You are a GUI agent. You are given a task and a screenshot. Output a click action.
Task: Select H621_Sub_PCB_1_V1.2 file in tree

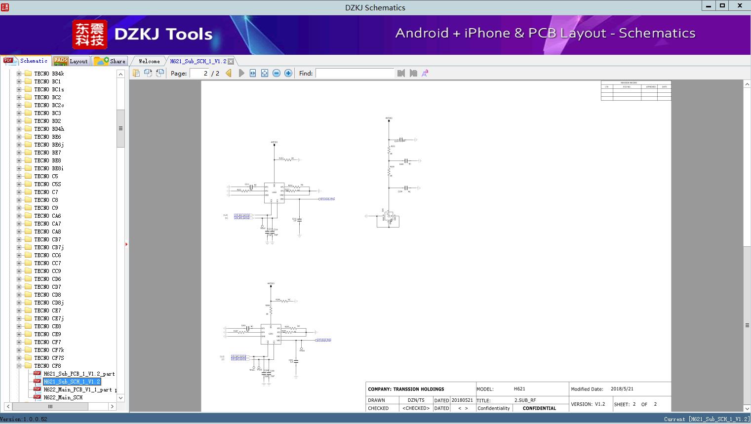pos(79,374)
